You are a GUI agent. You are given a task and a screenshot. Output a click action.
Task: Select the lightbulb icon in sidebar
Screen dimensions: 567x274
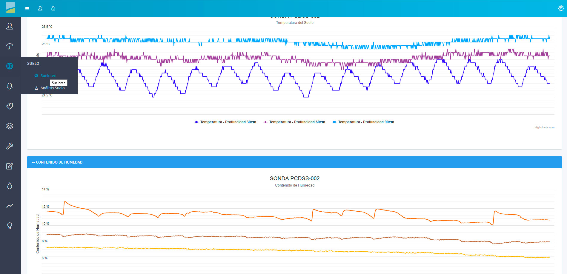click(x=10, y=226)
